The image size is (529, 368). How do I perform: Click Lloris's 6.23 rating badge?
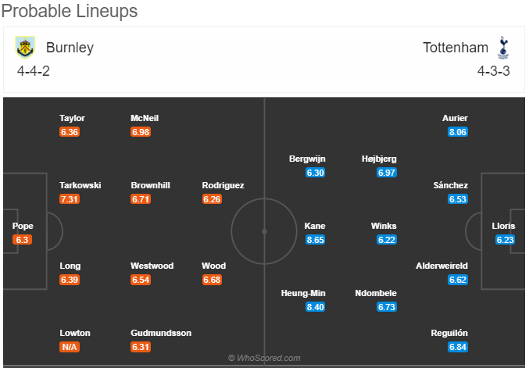(x=505, y=240)
